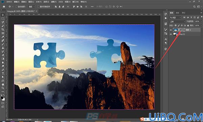203x122 pixels.
Task: Select the Horizontal Type tool
Action: 3,73
